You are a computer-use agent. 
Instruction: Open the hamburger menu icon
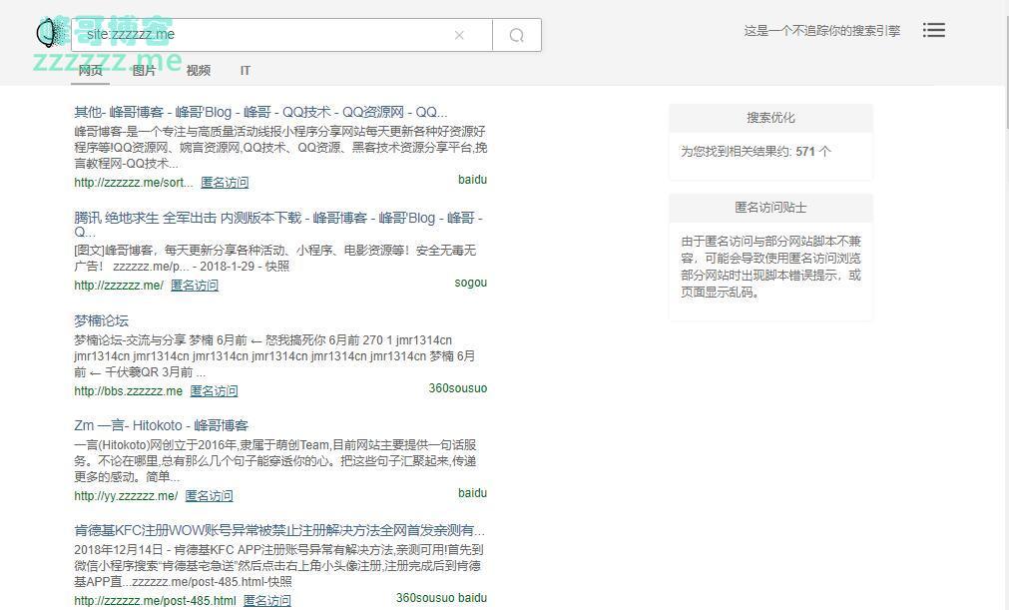[x=933, y=30]
